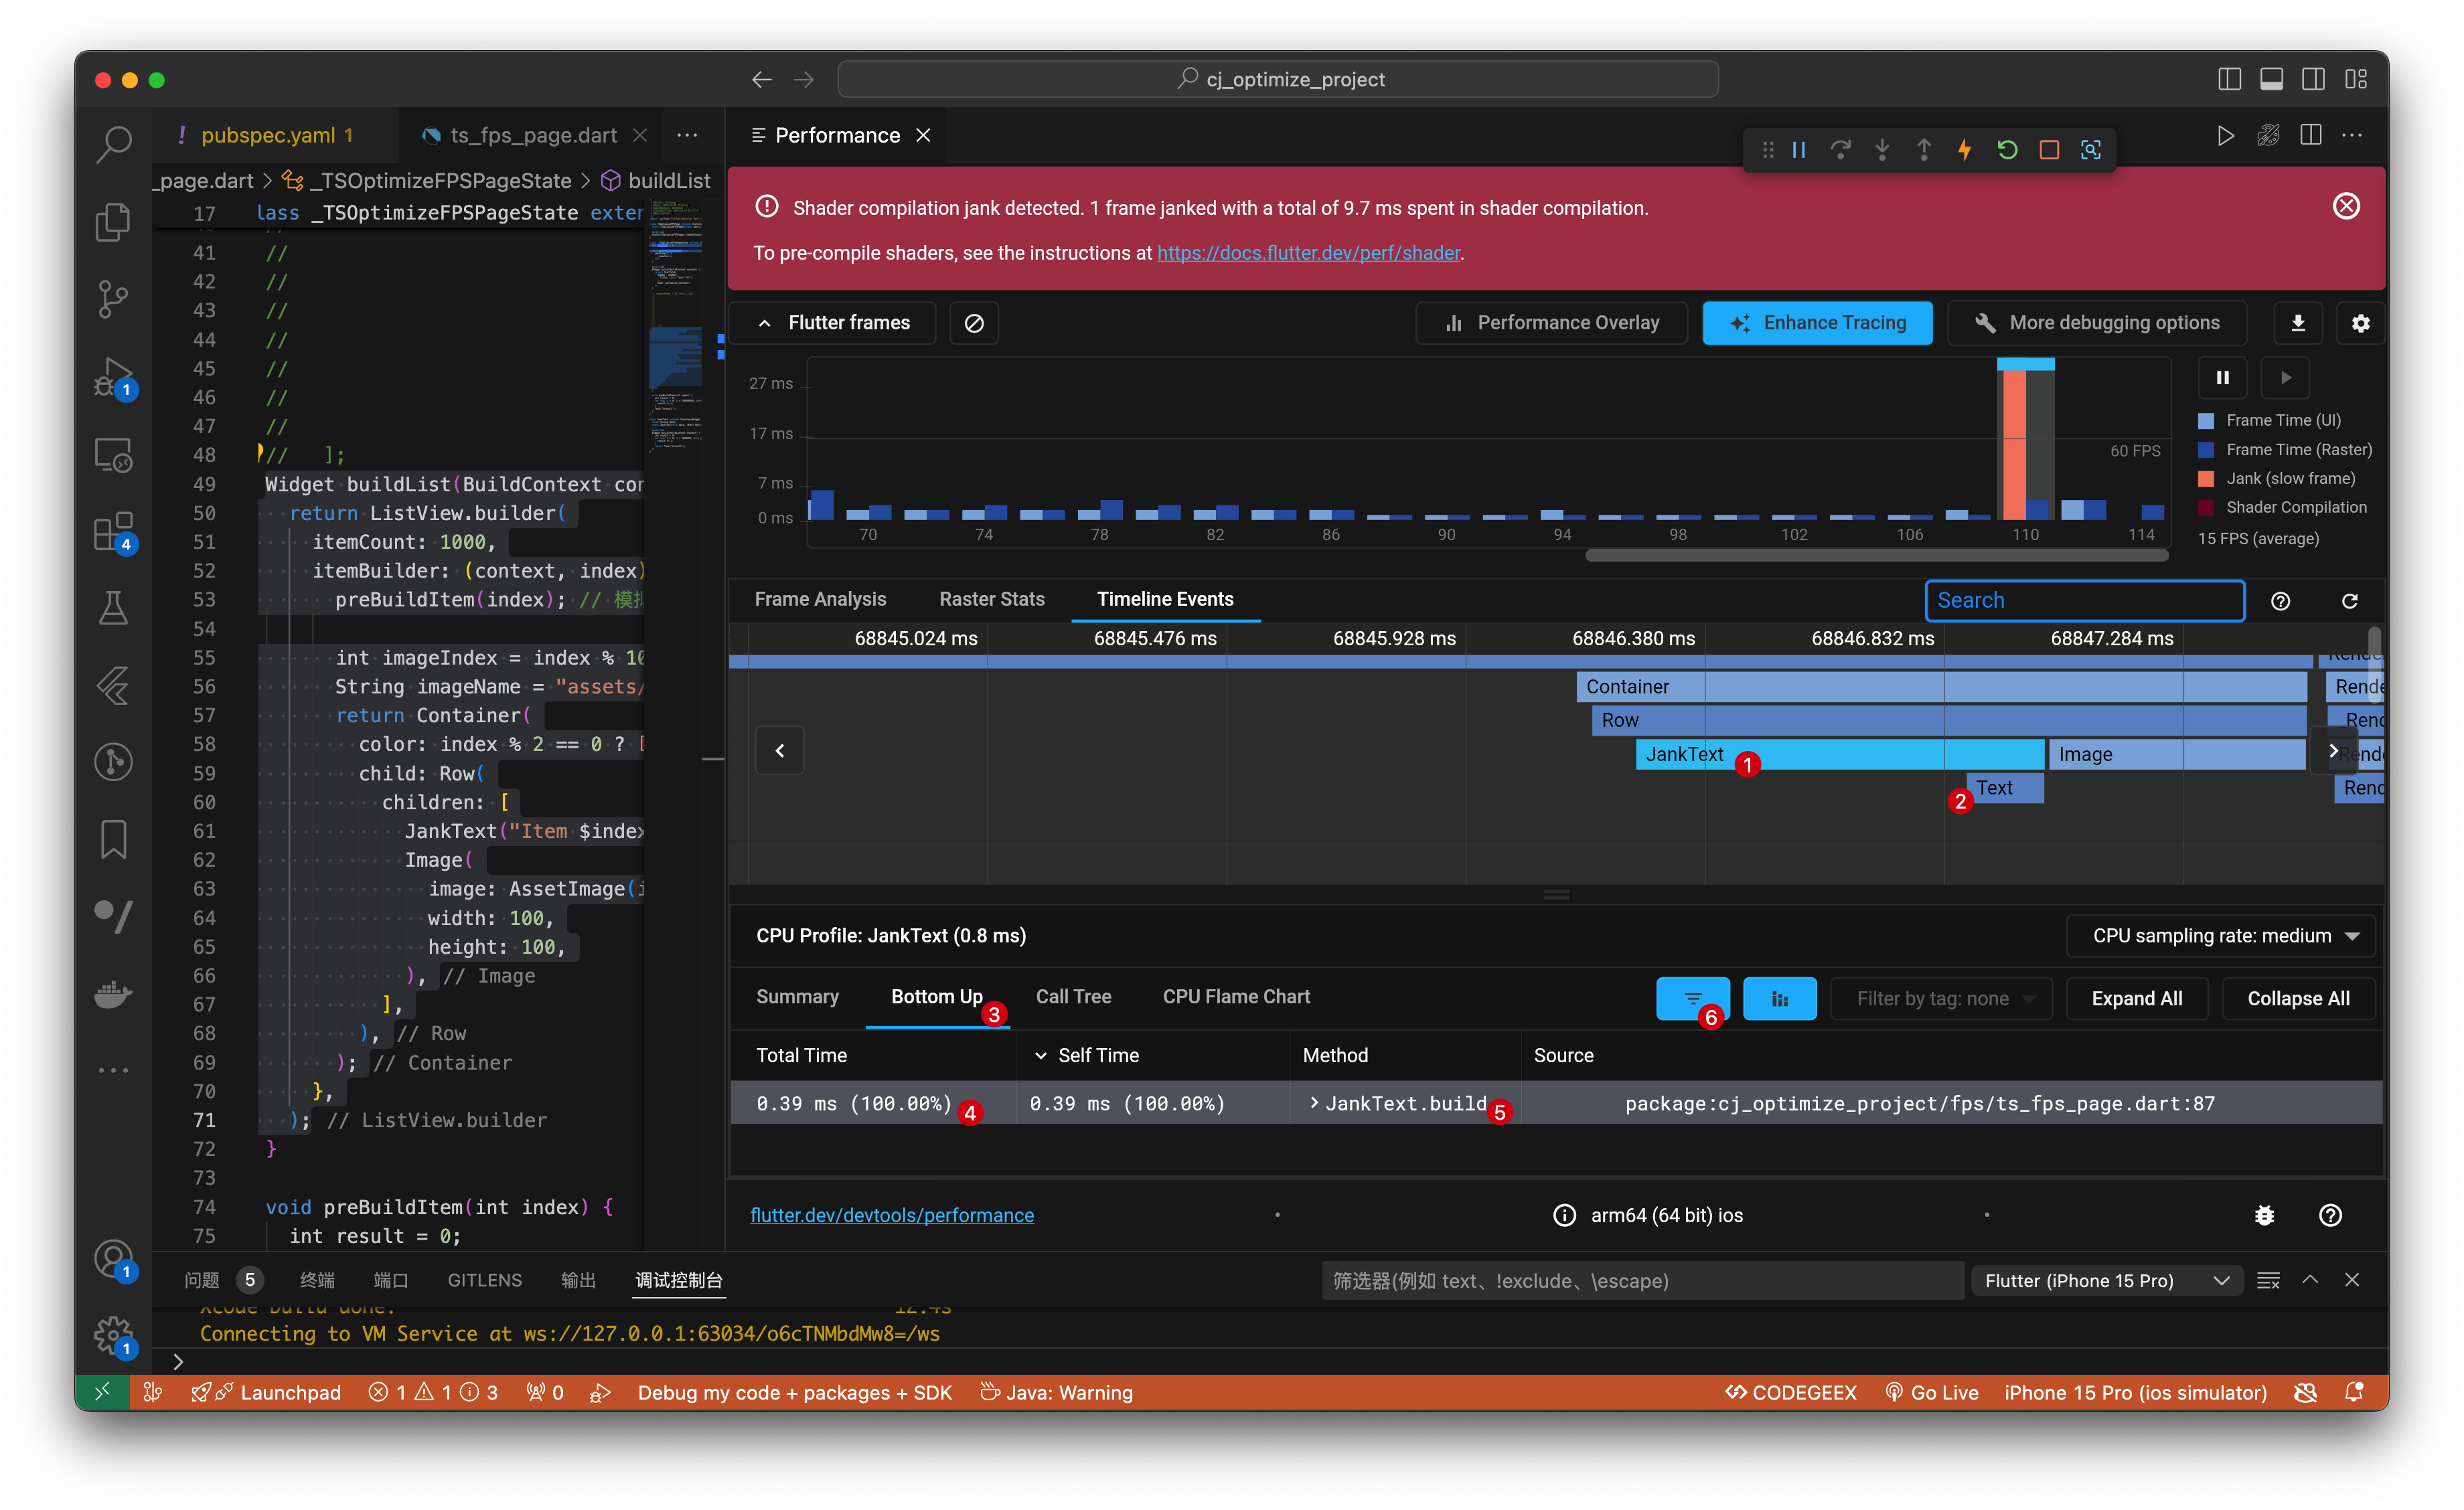The image size is (2464, 1510).
Task: Export performance data download icon
Action: [x=2298, y=323]
